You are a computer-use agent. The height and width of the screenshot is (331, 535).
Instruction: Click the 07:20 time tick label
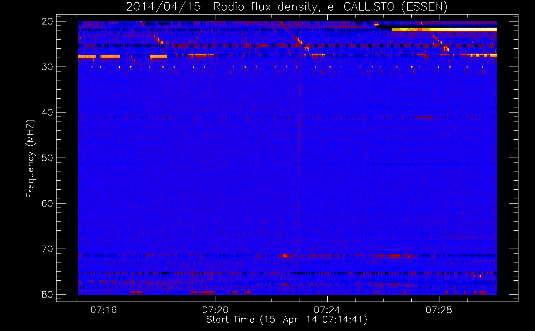215,310
